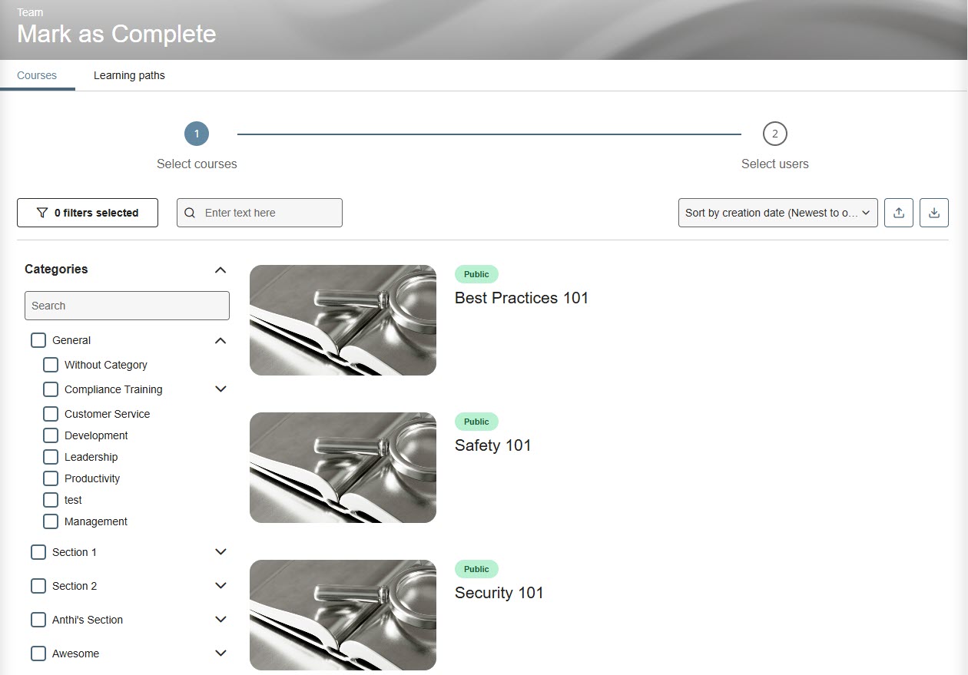Viewport: 968px width, 675px height.
Task: Collapse the Categories panel chevron
Action: tap(220, 270)
